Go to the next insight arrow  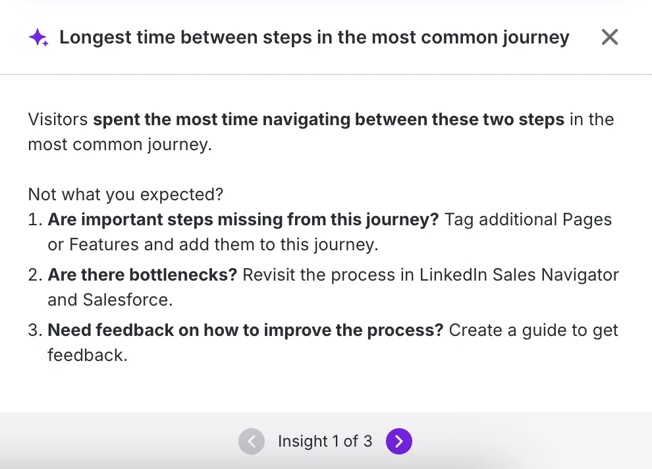coord(399,441)
